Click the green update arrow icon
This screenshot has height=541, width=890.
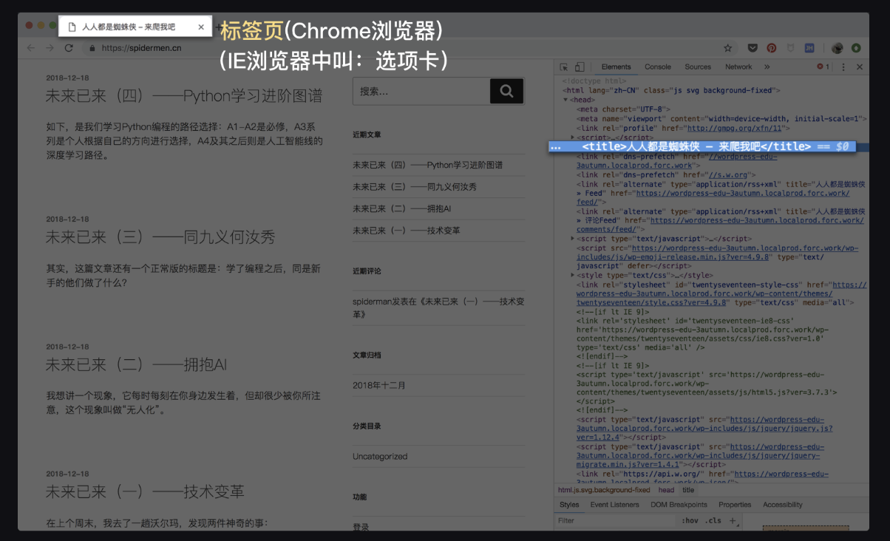[x=856, y=48]
